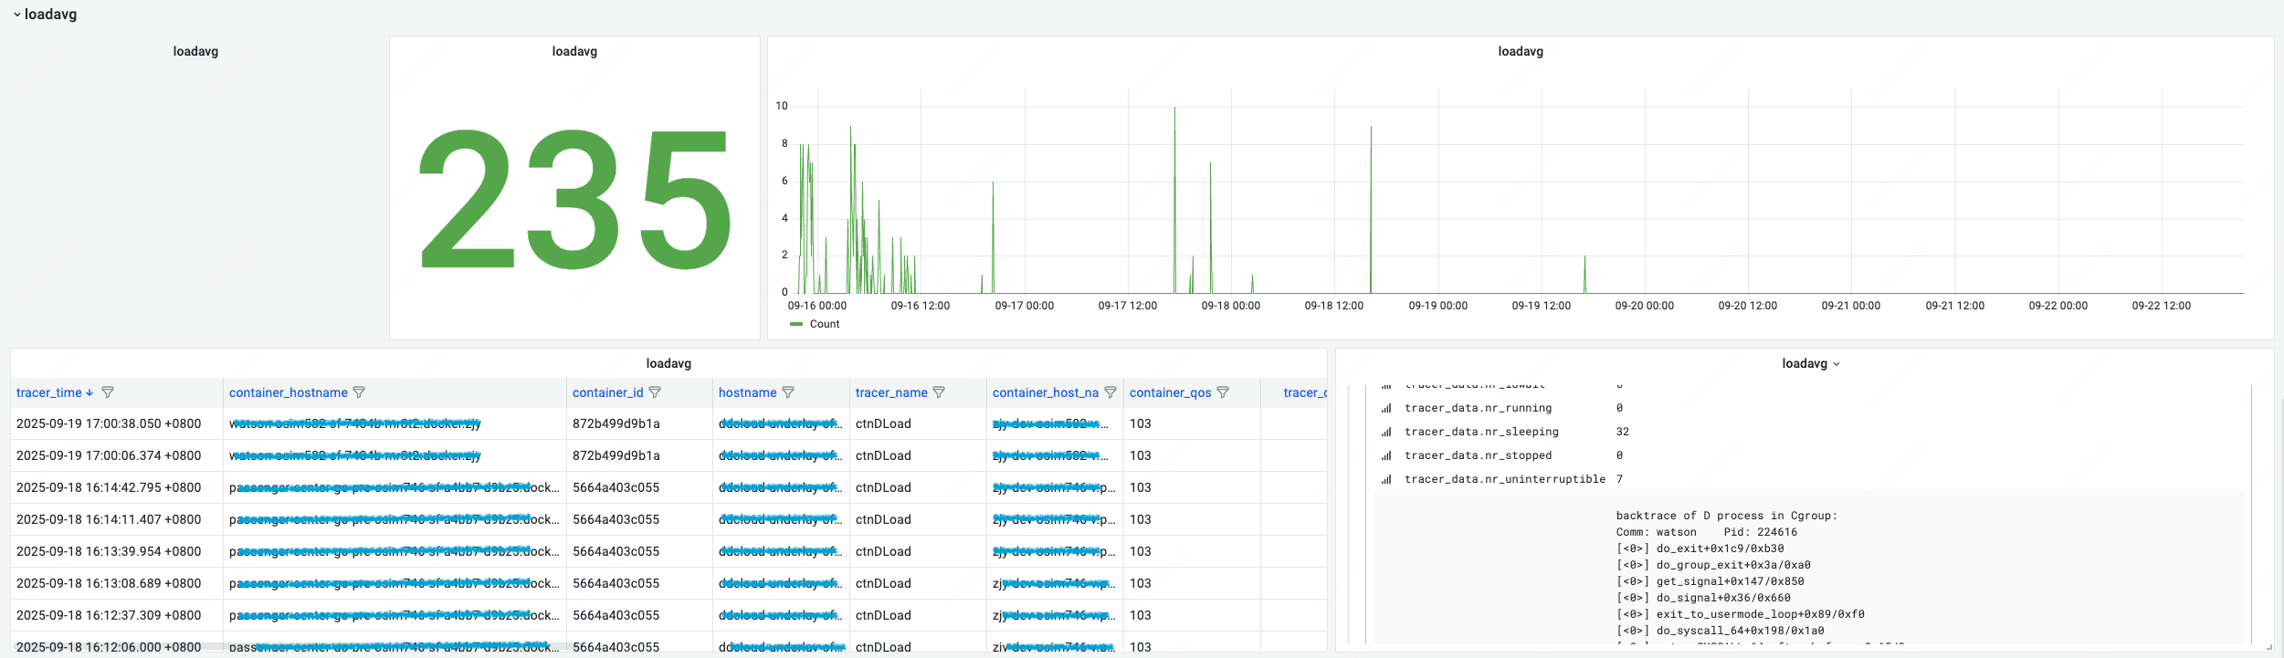The image size is (2284, 658).
Task: Toggle the green Count legend swatch
Action: click(796, 324)
